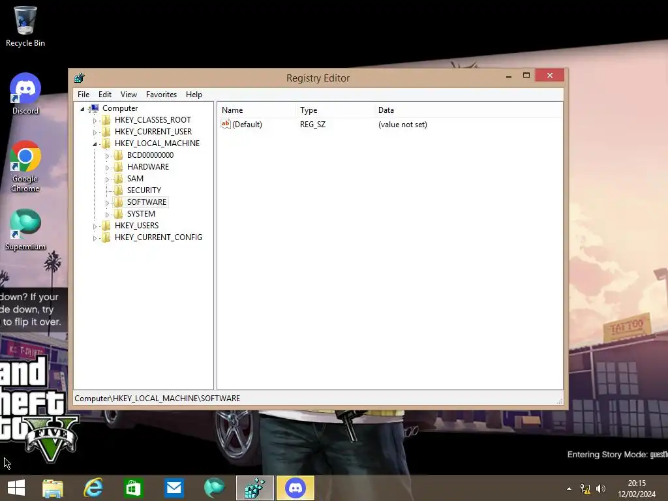Select the HKEY_USERS label

pos(136,225)
